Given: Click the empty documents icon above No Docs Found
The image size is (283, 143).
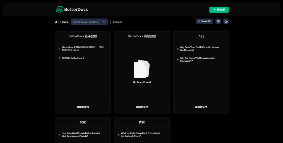Looking at the screenshot, I should click(x=142, y=69).
